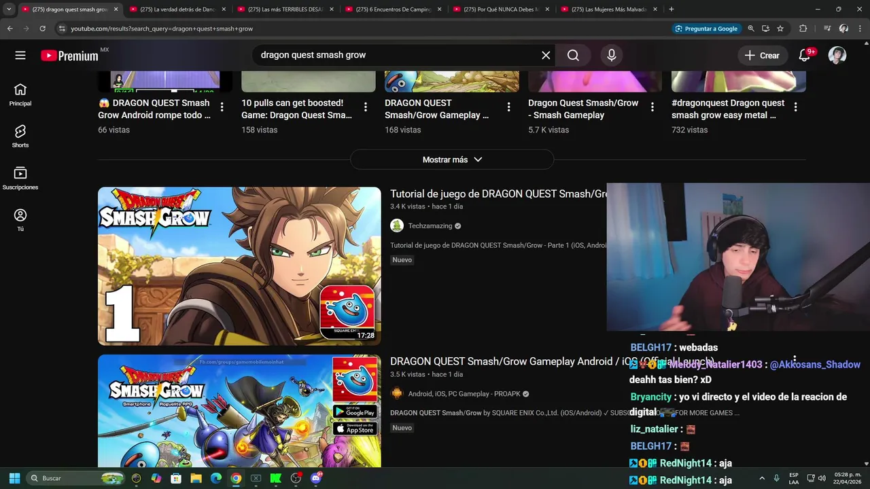870x489 pixels.
Task: Close the dragon quest smash grow tab
Action: 116,10
